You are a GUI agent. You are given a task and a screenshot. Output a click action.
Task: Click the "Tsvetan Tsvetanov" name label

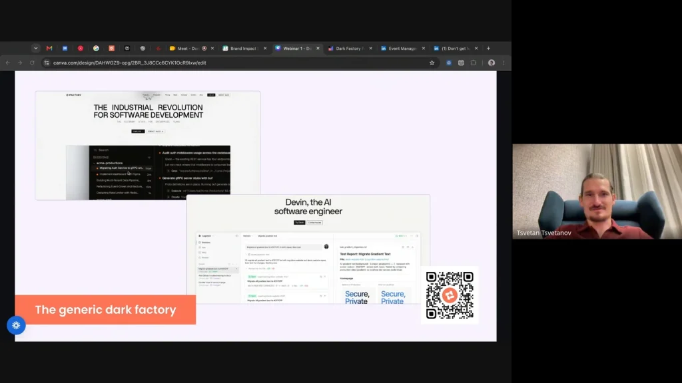tap(543, 233)
